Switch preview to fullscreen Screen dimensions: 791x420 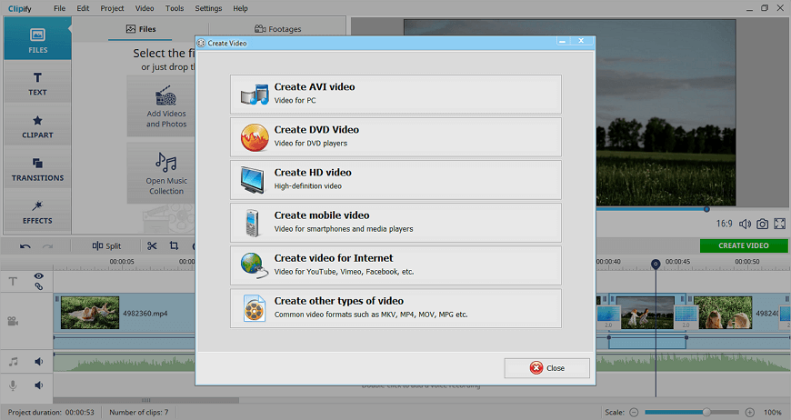780,224
